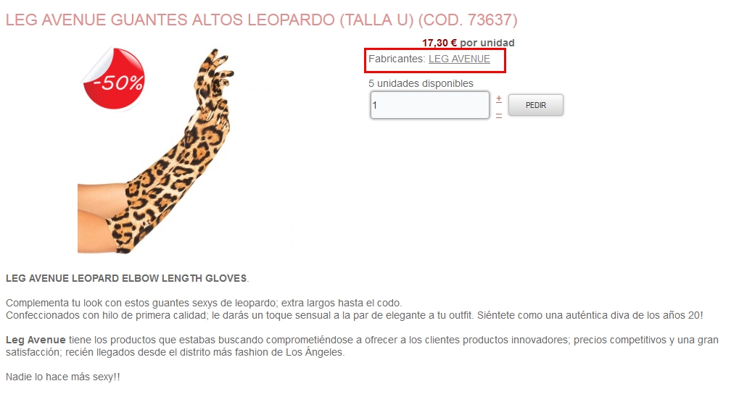The height and width of the screenshot is (402, 739).
Task: Click the PEDIR order button
Action: click(x=535, y=105)
